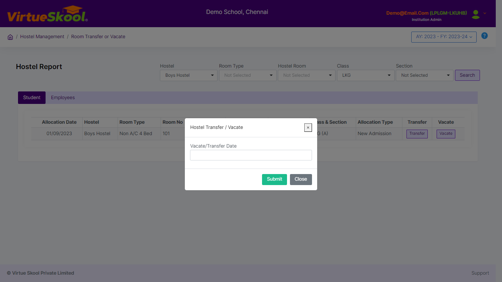This screenshot has height=282, width=502.
Task: Switch to the Employees tab
Action: [63, 98]
